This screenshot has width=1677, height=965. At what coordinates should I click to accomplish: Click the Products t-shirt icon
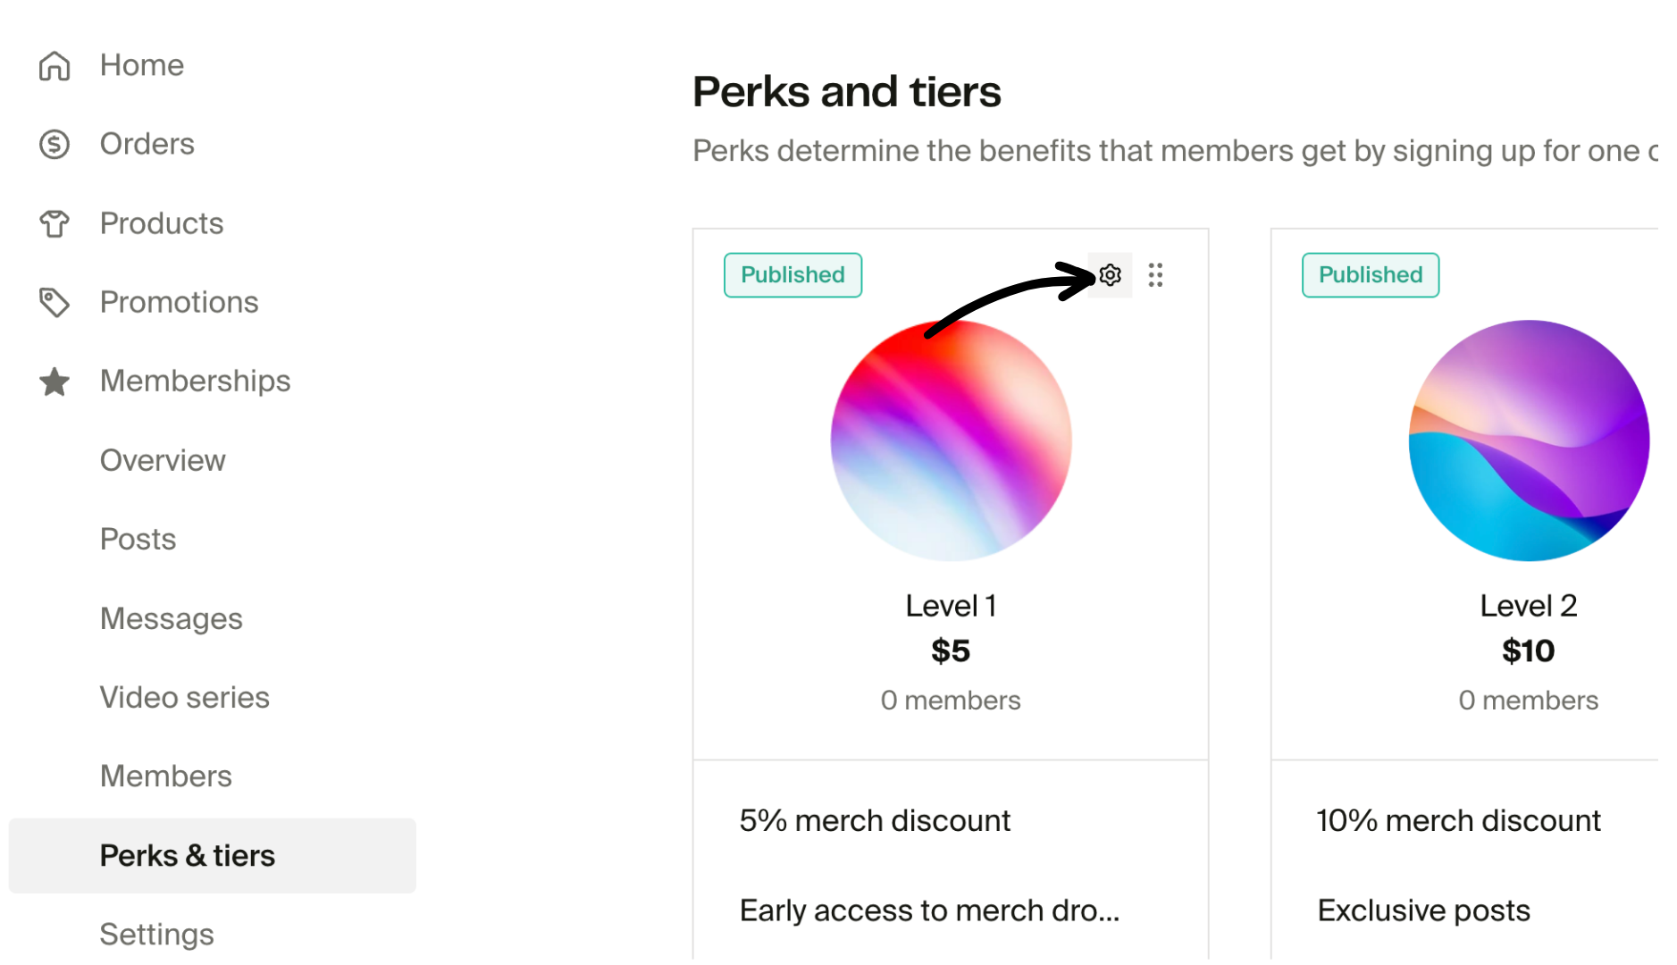tap(55, 223)
